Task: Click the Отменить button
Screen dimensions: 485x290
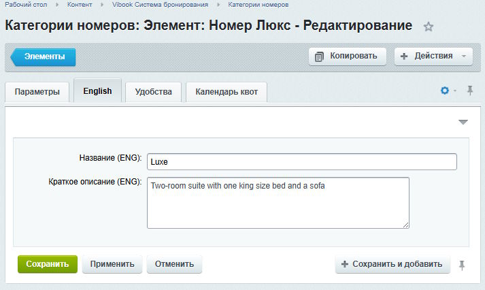Action: point(174,264)
